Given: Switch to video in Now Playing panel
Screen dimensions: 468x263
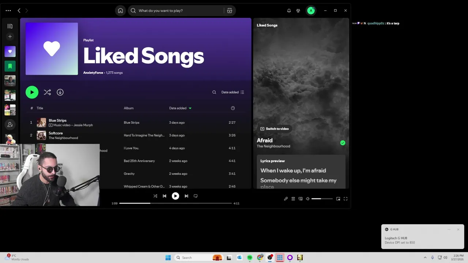Looking at the screenshot, I should point(275,129).
